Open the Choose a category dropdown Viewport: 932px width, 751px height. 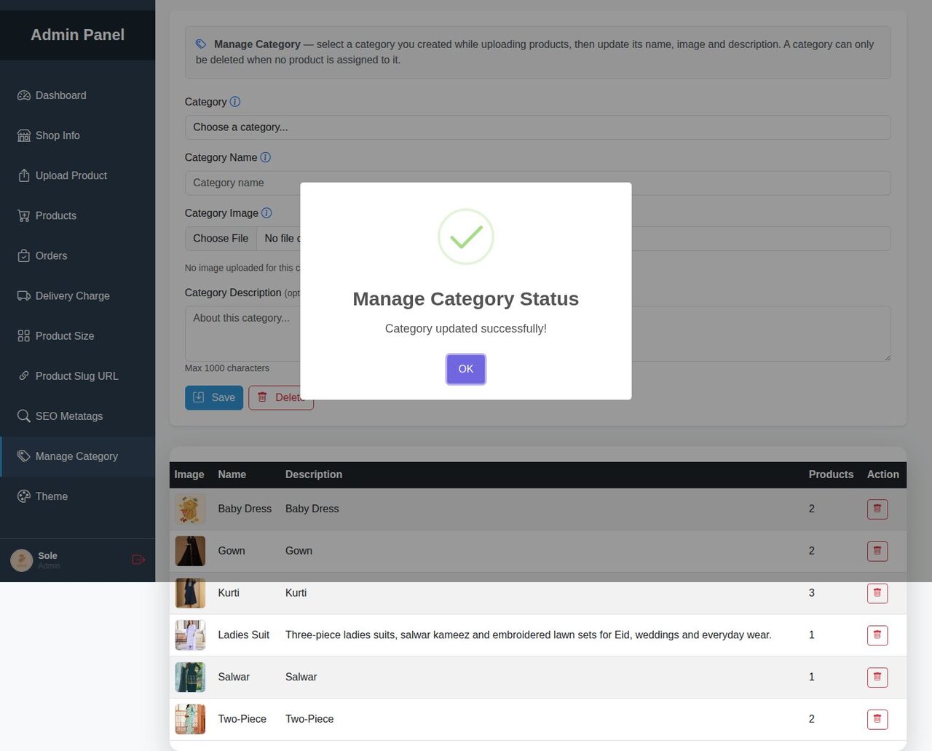(x=537, y=127)
